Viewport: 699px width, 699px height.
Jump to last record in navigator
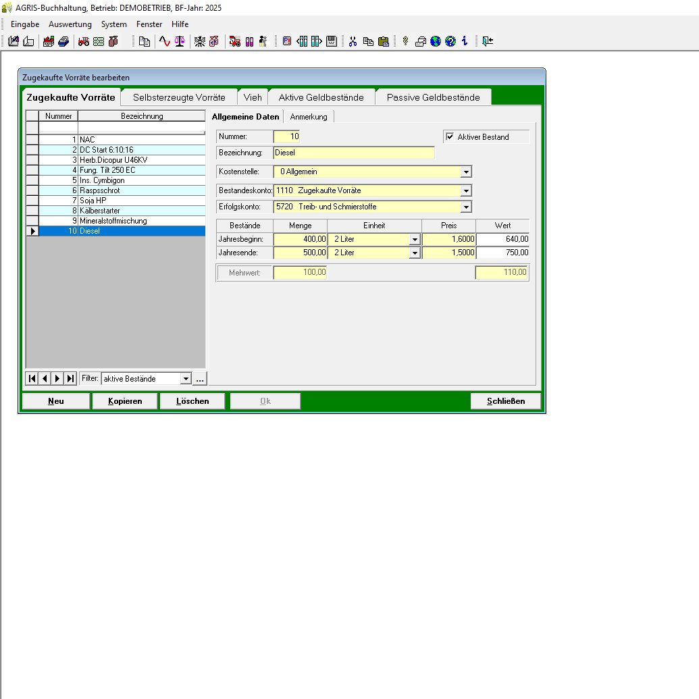[x=70, y=379]
